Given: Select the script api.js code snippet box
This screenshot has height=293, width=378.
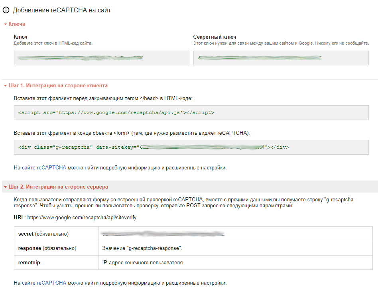Looking at the screenshot, I should pos(191,113).
